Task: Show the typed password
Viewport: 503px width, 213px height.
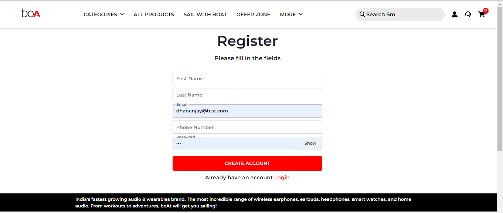Action: coord(310,143)
